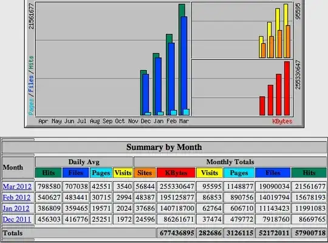Click the green Daily Avg Hits header
The height and width of the screenshot is (243, 328).
(x=49, y=173)
